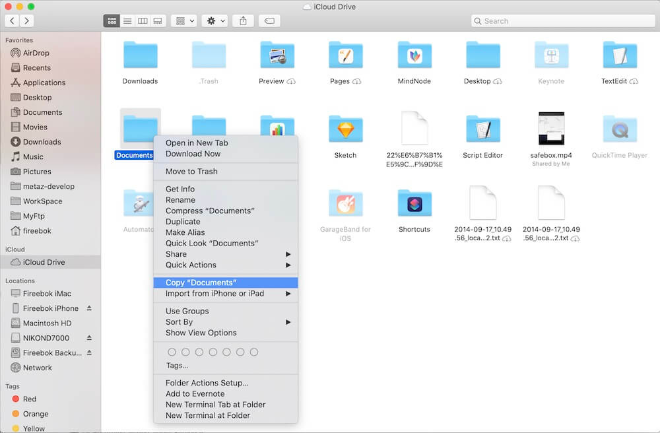Open the Sketch folder

point(345,131)
